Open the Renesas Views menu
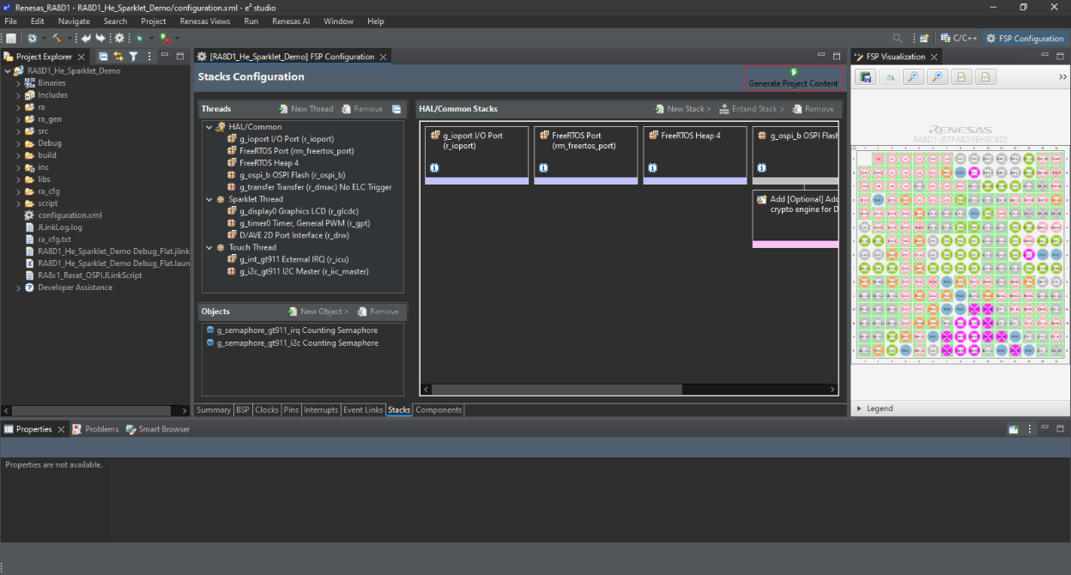Viewport: 1071px width, 575px height. [x=204, y=21]
